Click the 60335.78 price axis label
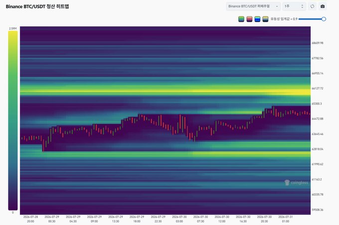The height and width of the screenshot is (225, 339). pyautogui.click(x=318, y=195)
